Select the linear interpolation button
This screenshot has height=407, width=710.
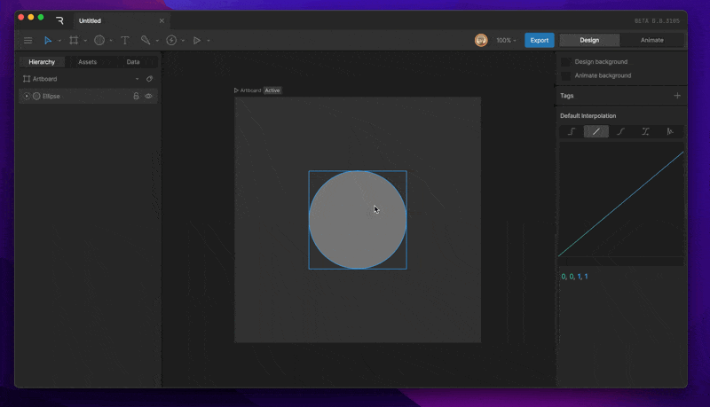click(x=596, y=131)
